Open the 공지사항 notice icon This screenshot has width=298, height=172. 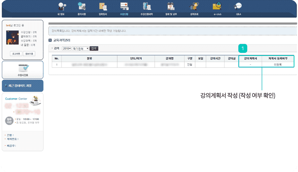point(82,7)
